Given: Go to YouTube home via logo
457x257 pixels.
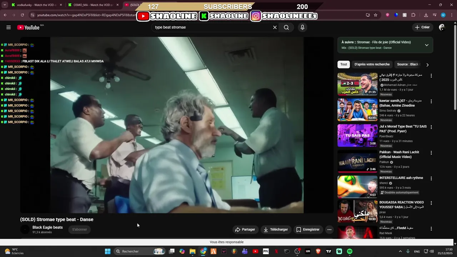Looking at the screenshot, I should tap(29, 27).
